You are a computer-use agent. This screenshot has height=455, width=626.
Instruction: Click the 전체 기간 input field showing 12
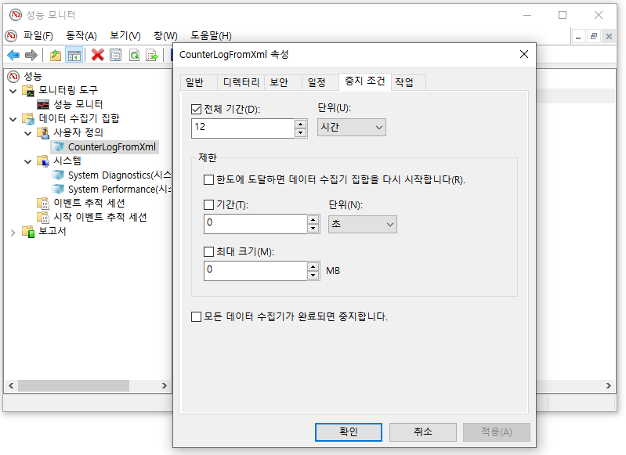pos(243,128)
